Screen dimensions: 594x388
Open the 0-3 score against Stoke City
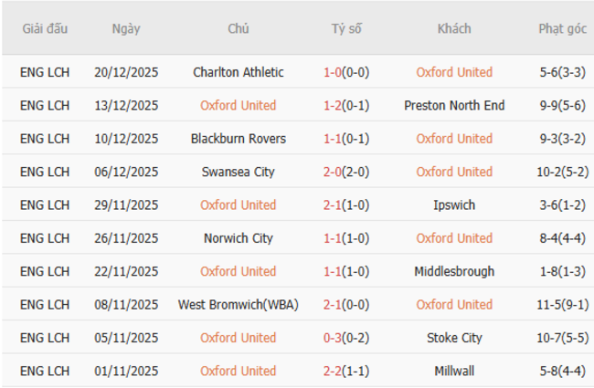tap(346, 338)
